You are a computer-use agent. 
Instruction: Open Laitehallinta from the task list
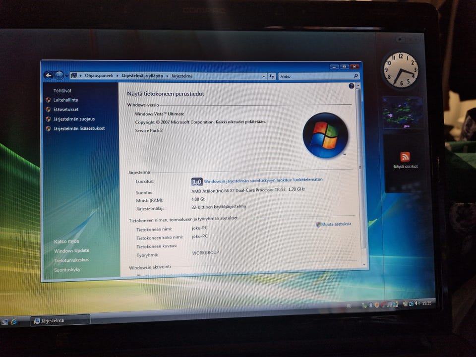(65, 100)
